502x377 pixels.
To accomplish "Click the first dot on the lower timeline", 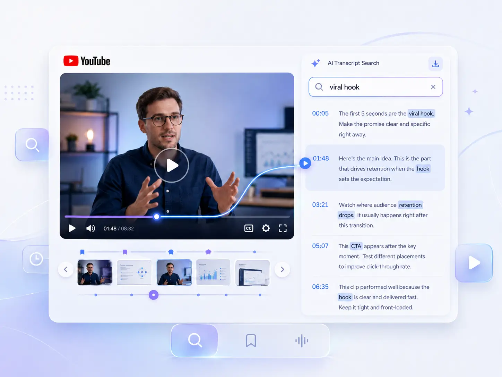I will pos(96,295).
